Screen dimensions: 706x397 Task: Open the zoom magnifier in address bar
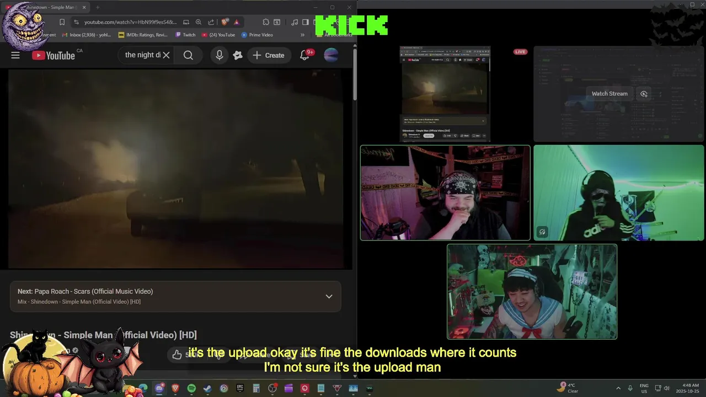199,22
